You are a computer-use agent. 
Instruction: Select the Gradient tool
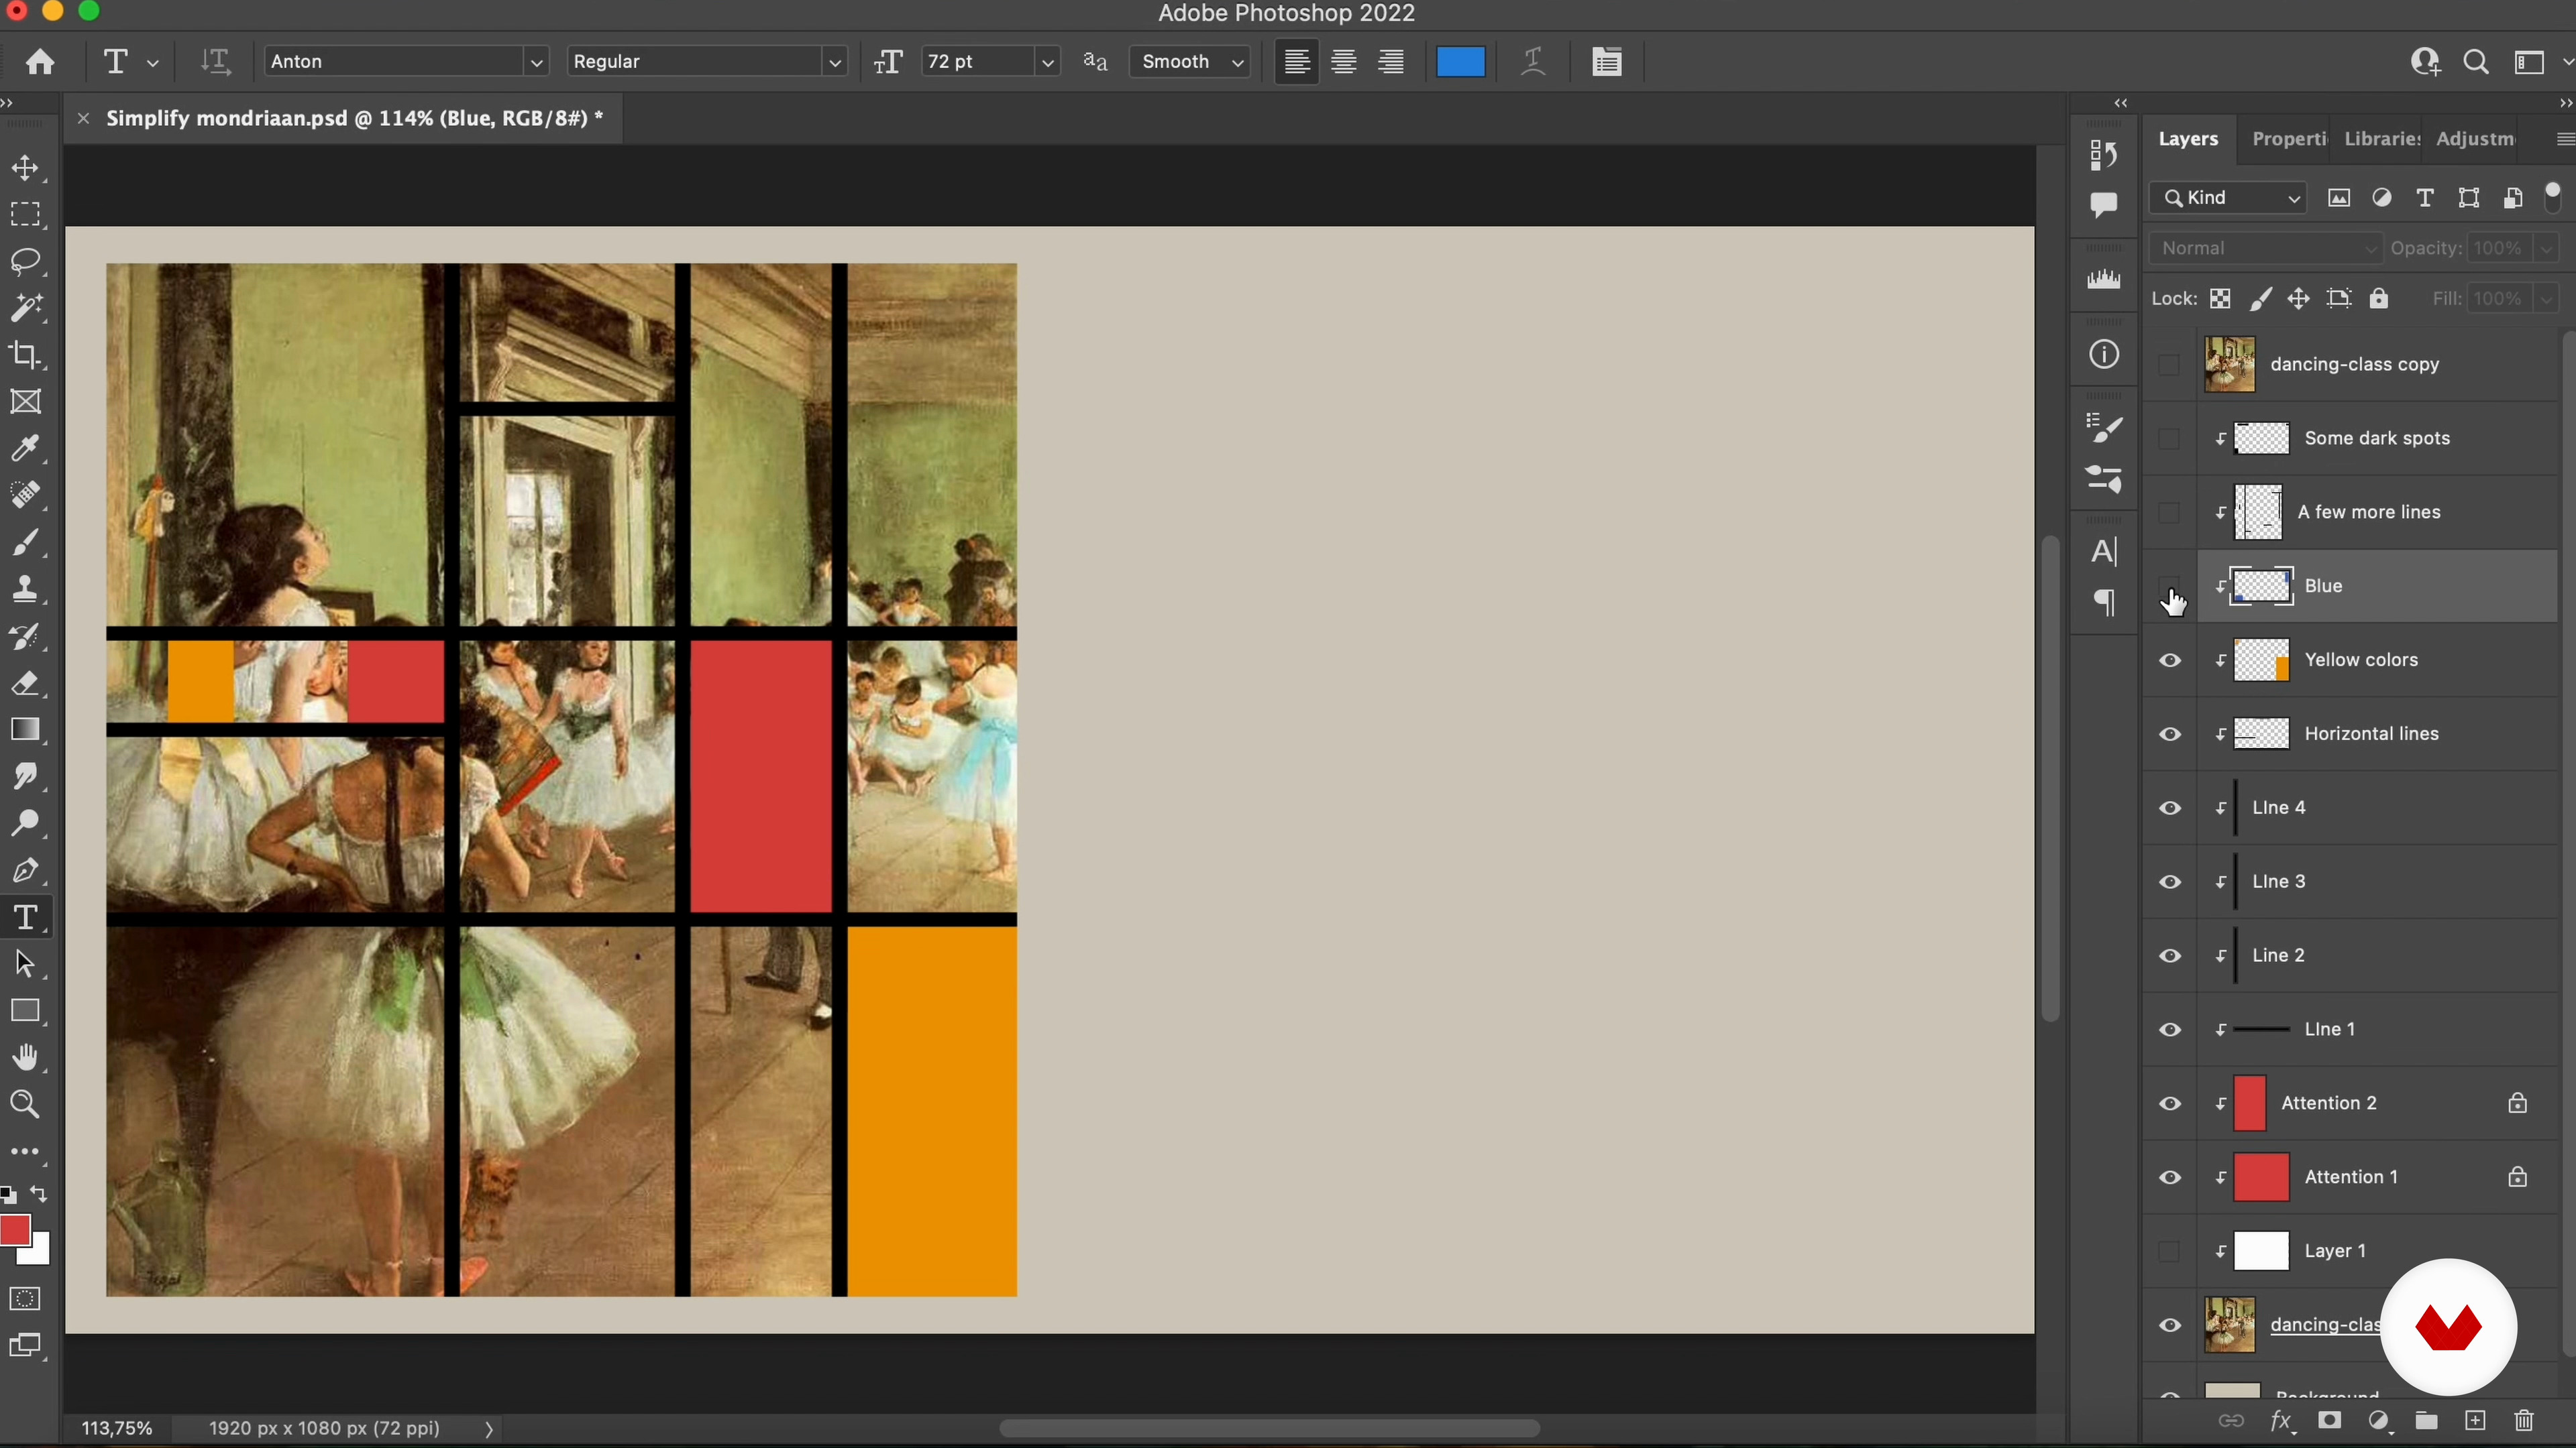[26, 729]
